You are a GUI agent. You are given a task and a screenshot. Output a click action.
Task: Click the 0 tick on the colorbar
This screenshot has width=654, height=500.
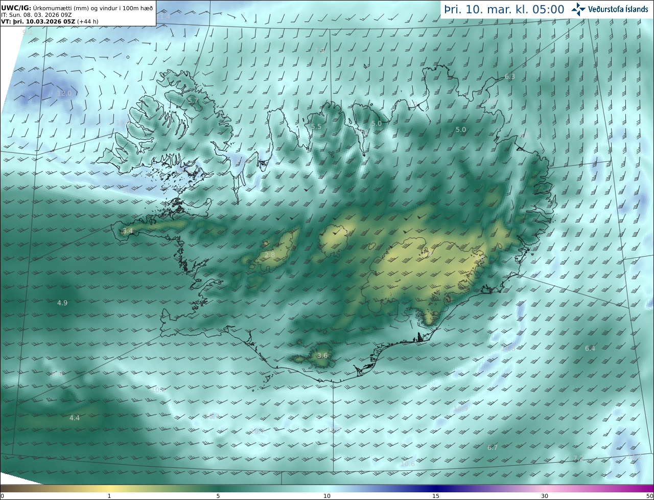point(2,496)
